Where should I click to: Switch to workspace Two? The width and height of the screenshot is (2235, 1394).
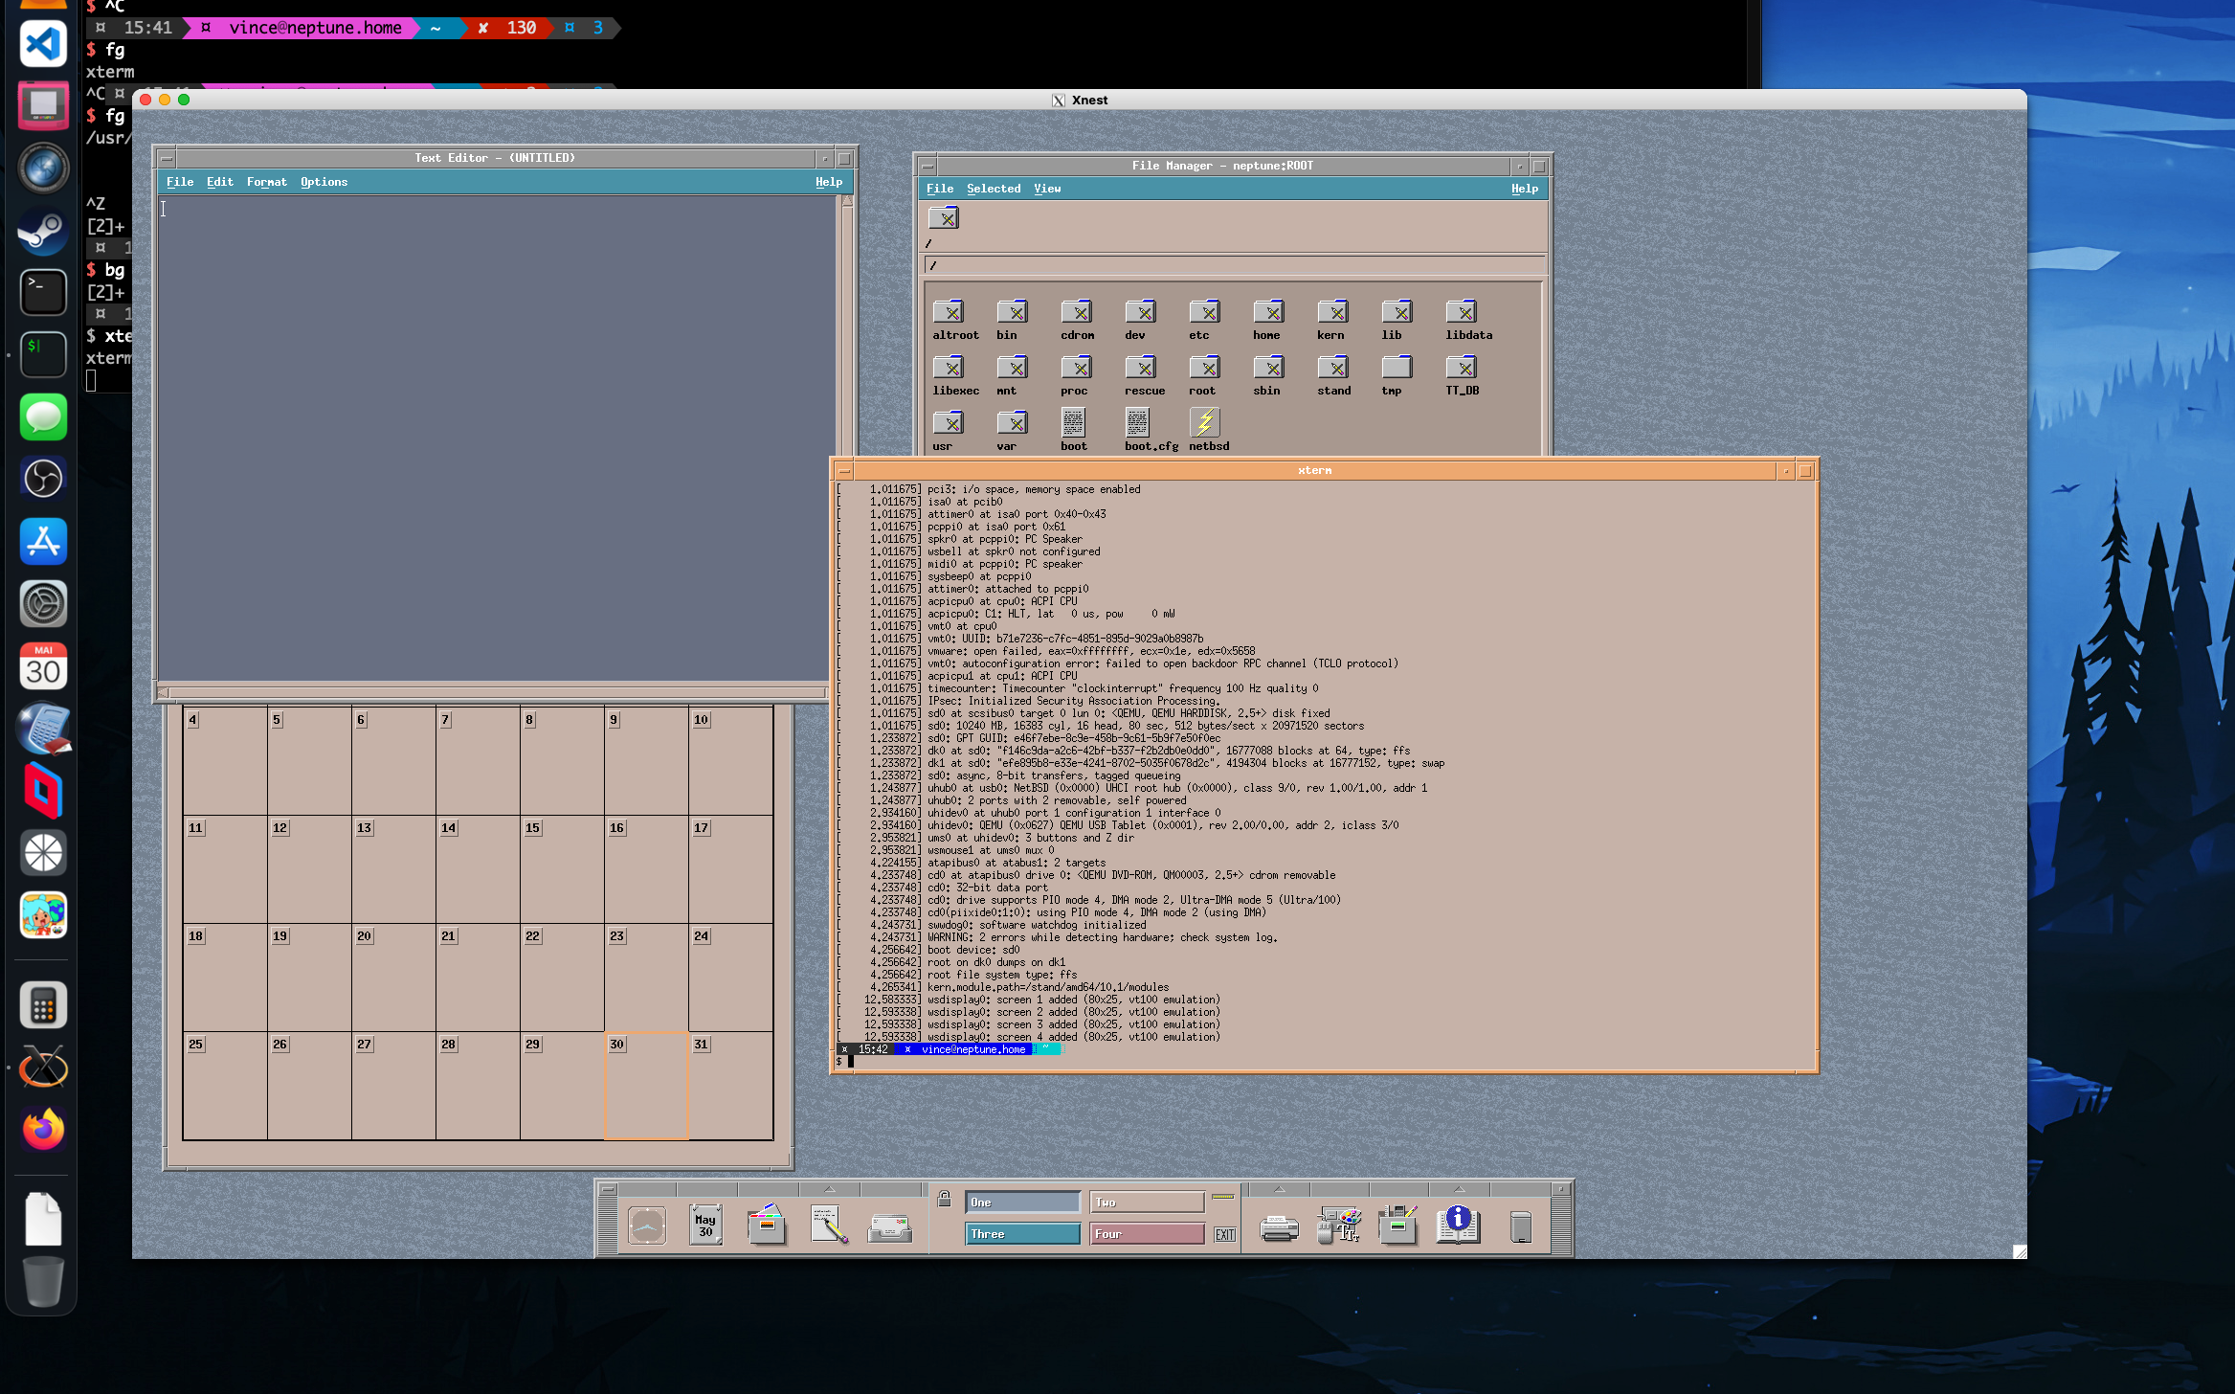[x=1147, y=1203]
